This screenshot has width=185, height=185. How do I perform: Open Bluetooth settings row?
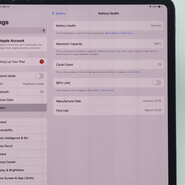click(23, 92)
